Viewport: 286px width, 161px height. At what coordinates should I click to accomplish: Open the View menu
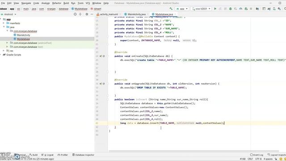click(16, 3)
